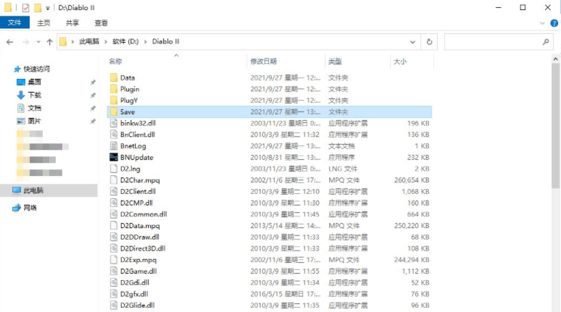Open 图片 in the navigation pane
Screen dimensions: 561x312
tap(34, 121)
